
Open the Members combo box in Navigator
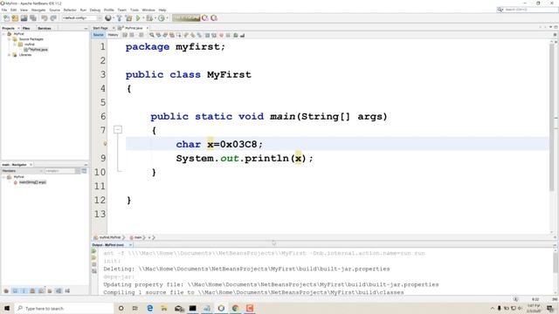coord(22,171)
